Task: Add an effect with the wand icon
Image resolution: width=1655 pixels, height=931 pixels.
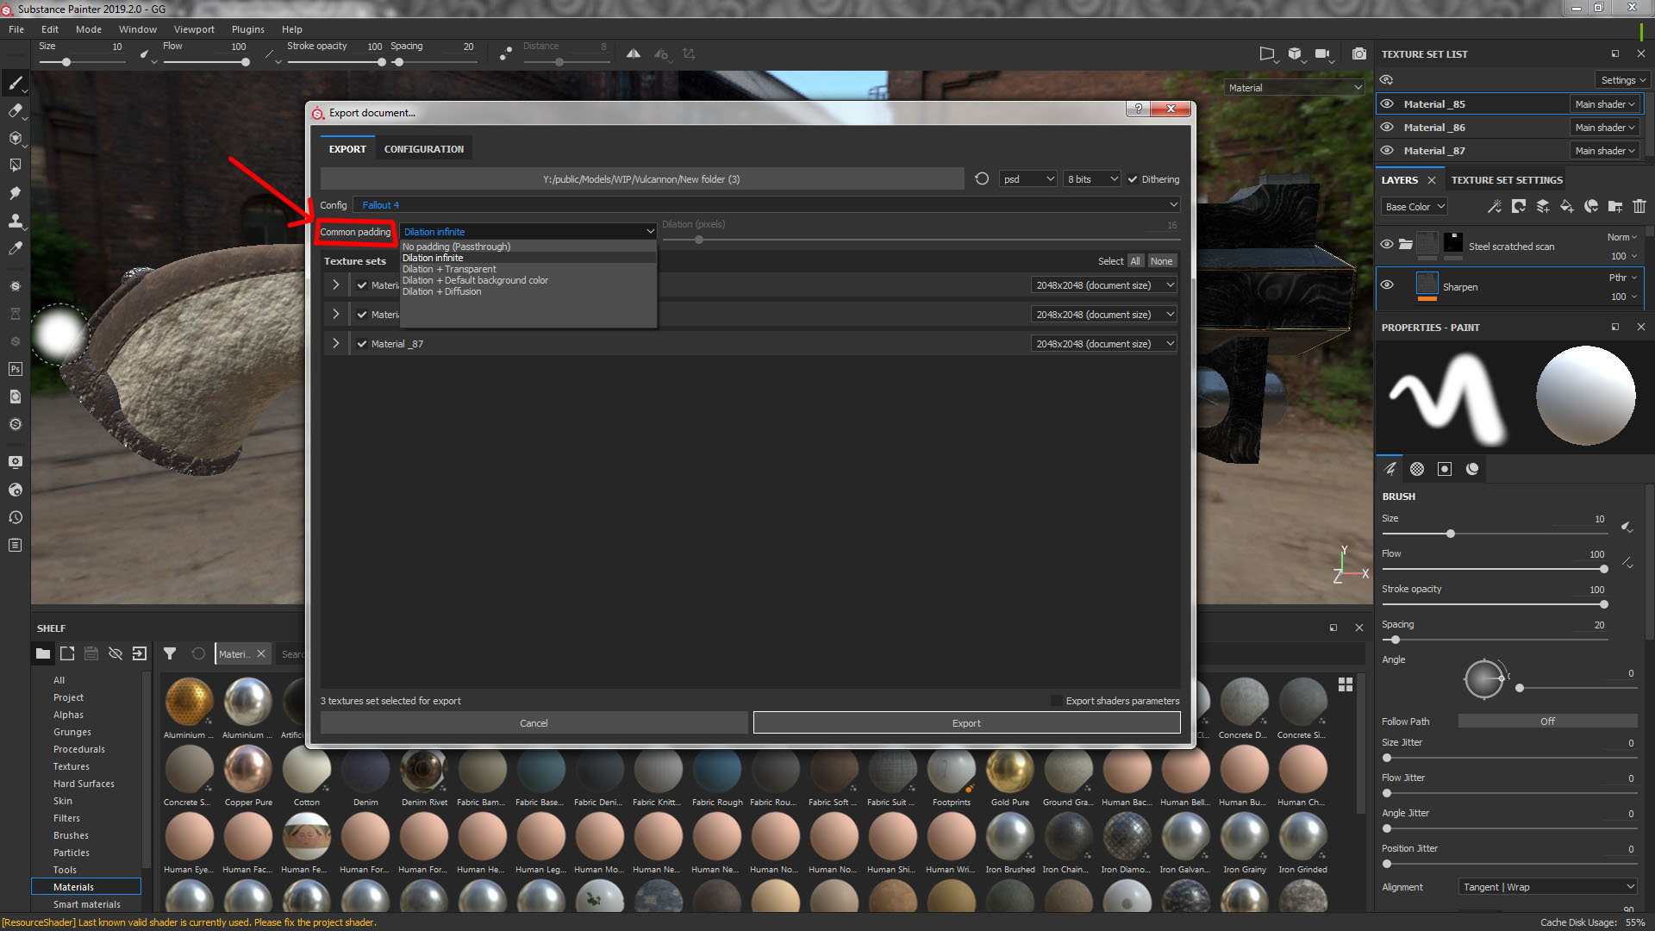Action: (1495, 207)
